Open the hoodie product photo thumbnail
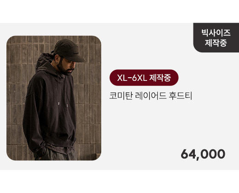This screenshot has width=239, height=193. point(54,98)
